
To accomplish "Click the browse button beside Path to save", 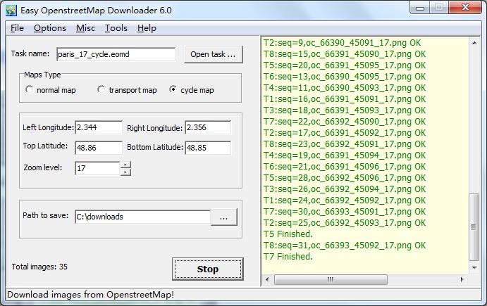I will coord(224,217).
